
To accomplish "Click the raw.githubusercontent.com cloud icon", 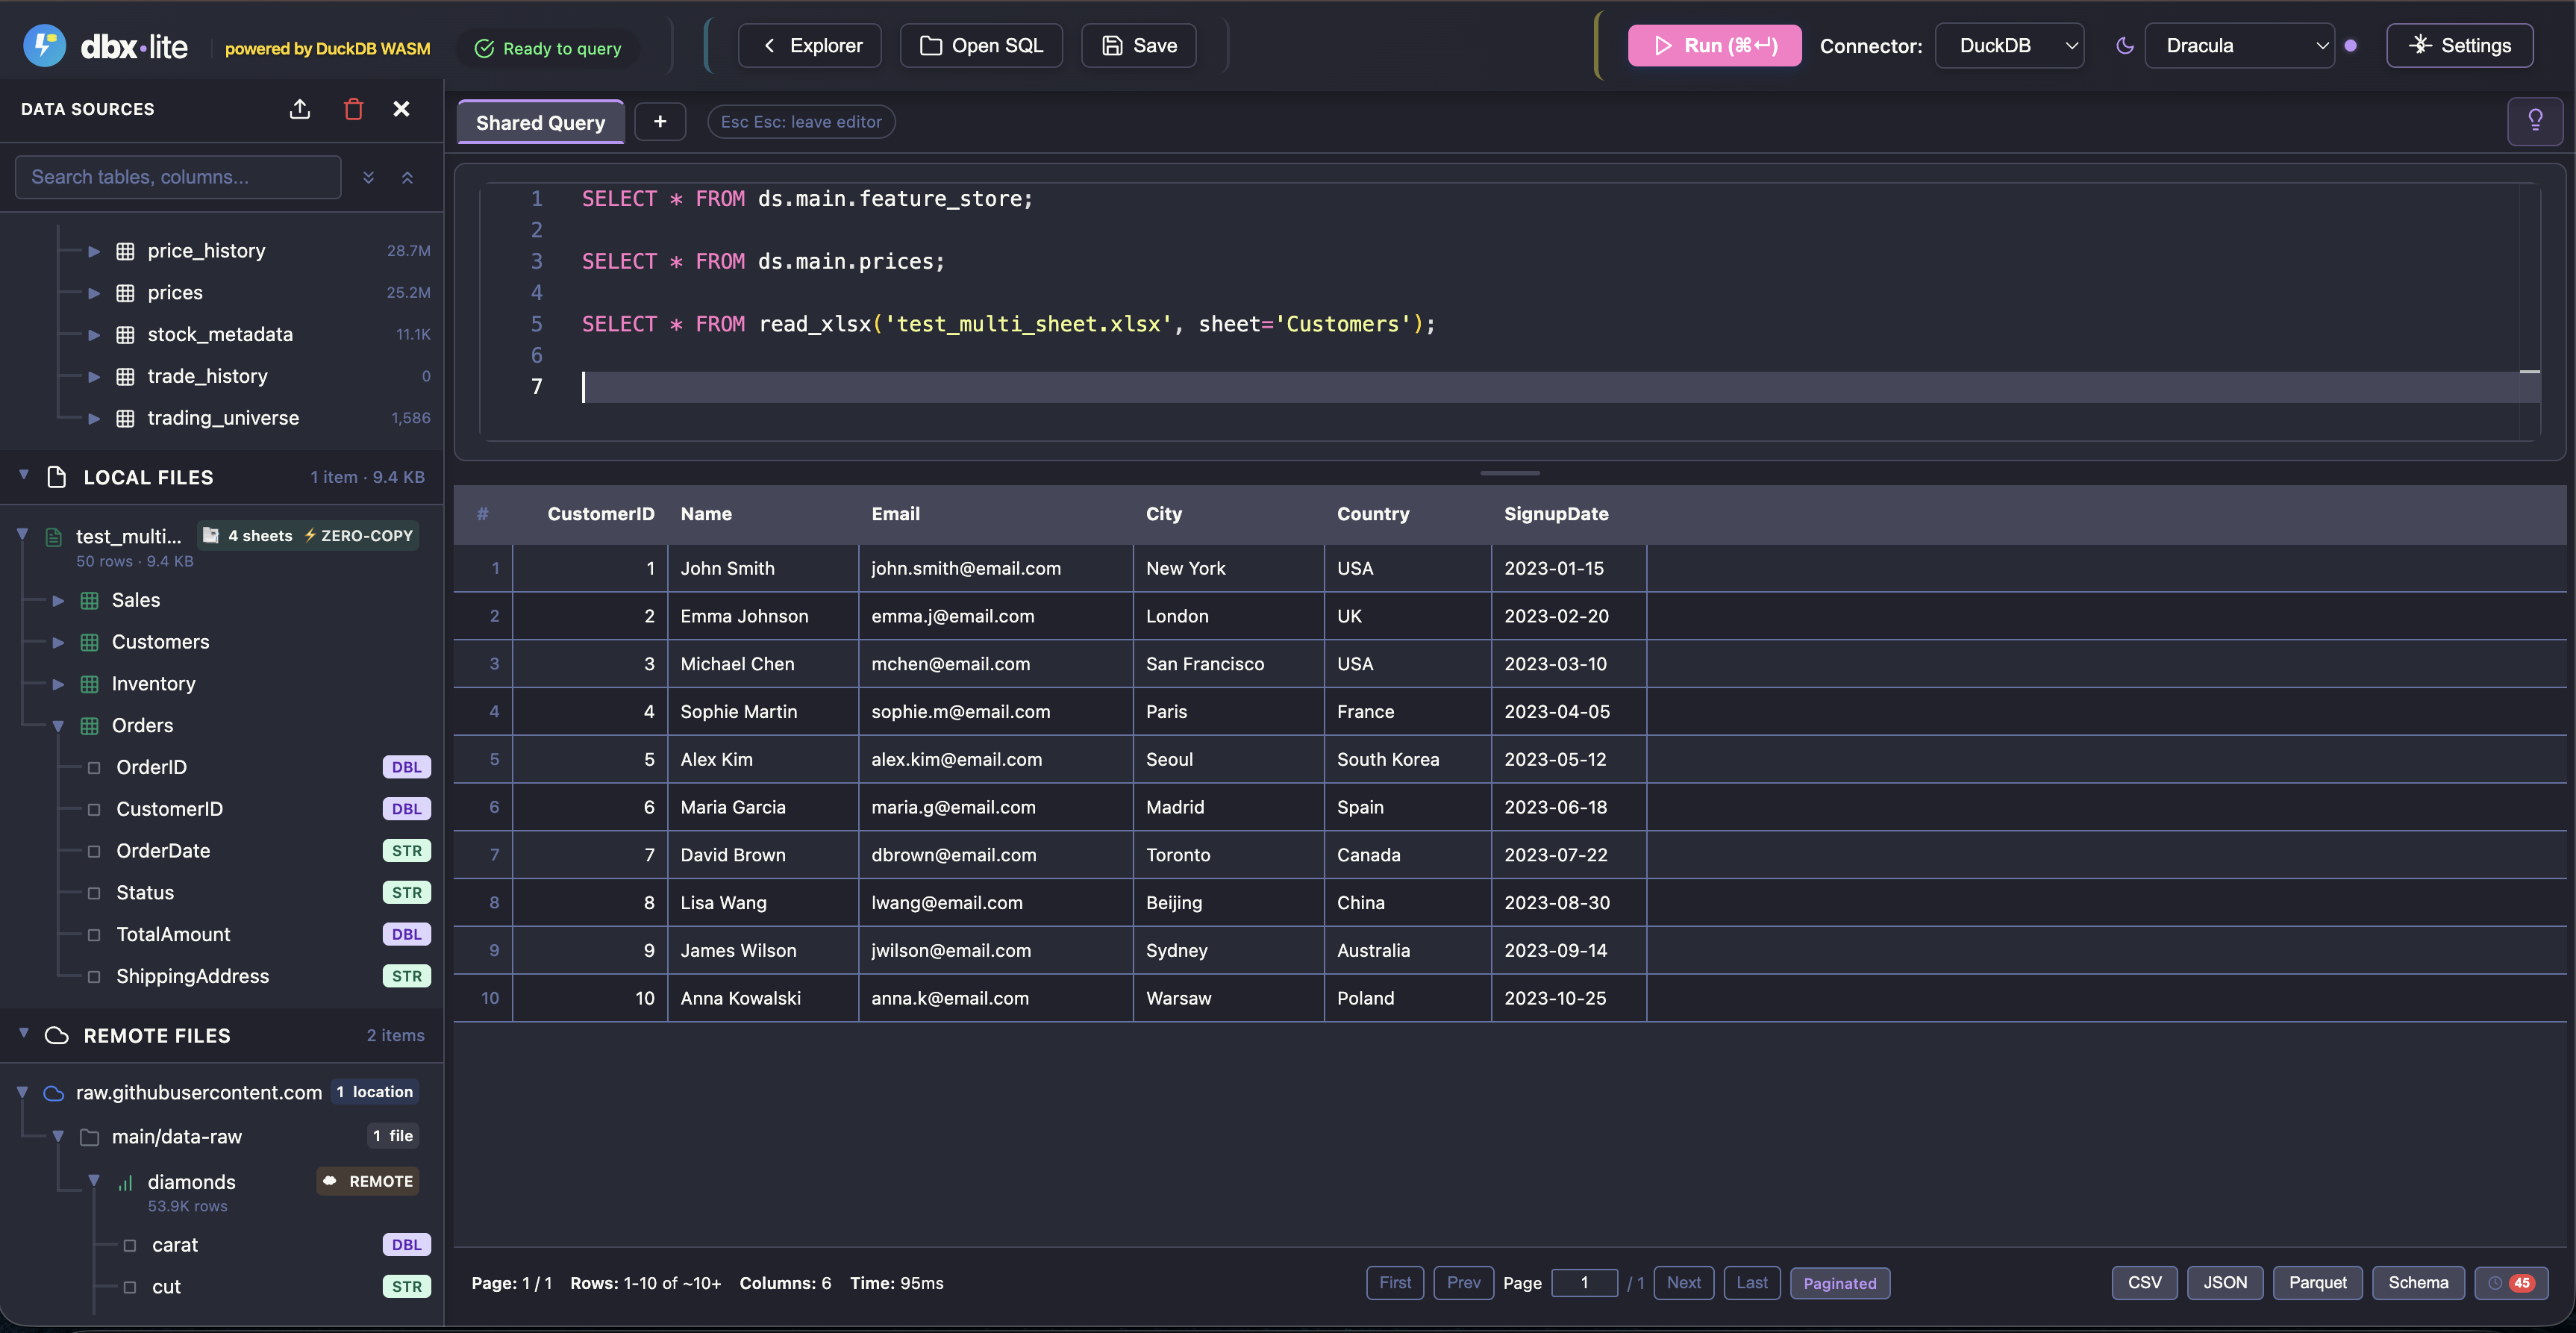I will point(54,1093).
